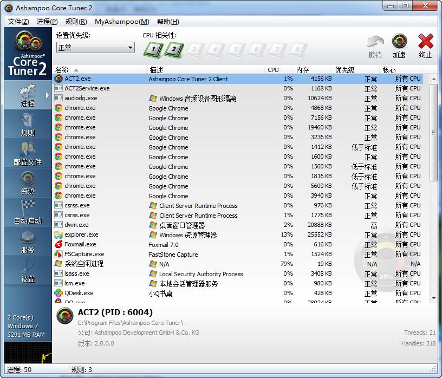The height and width of the screenshot is (378, 442).
Task: Click the csrss.exe row using 1776 KB
Action: coord(238,216)
